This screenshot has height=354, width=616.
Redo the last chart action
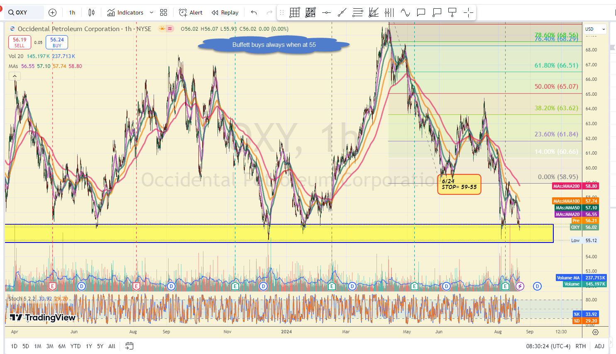[x=269, y=12]
